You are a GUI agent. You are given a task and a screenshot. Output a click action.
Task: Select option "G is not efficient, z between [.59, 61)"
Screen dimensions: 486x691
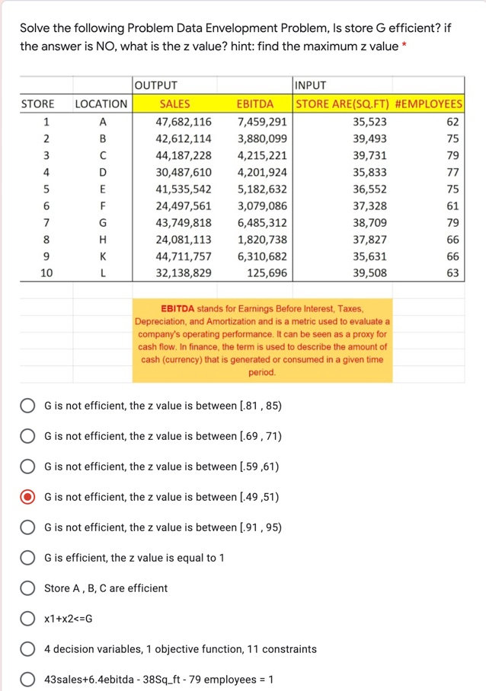[x=27, y=467]
